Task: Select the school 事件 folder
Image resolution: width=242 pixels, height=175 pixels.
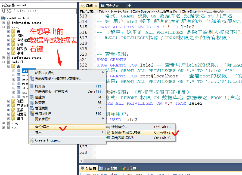Action: 20,119
